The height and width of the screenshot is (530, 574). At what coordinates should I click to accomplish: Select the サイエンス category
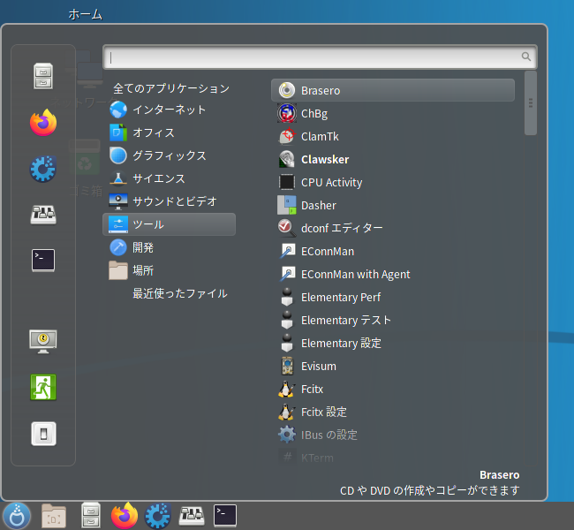(x=170, y=178)
